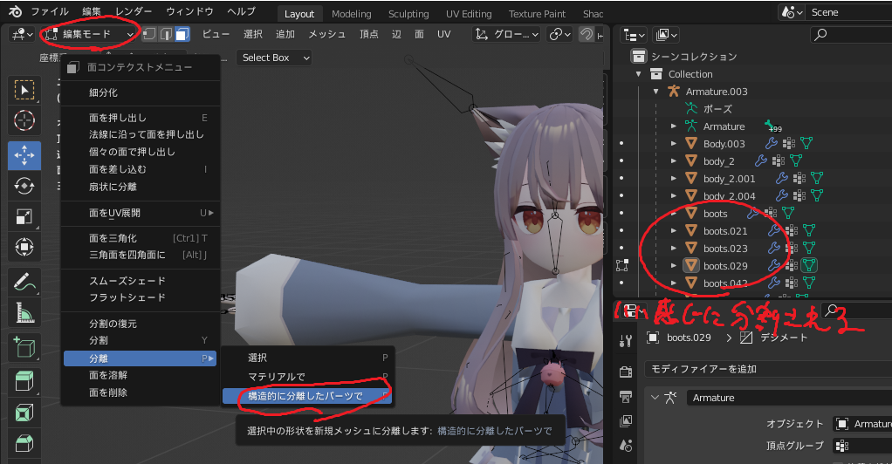Screen dimensions: 892x464
Task: Open the outliner filter dropdown
Action: pyautogui.click(x=665, y=35)
